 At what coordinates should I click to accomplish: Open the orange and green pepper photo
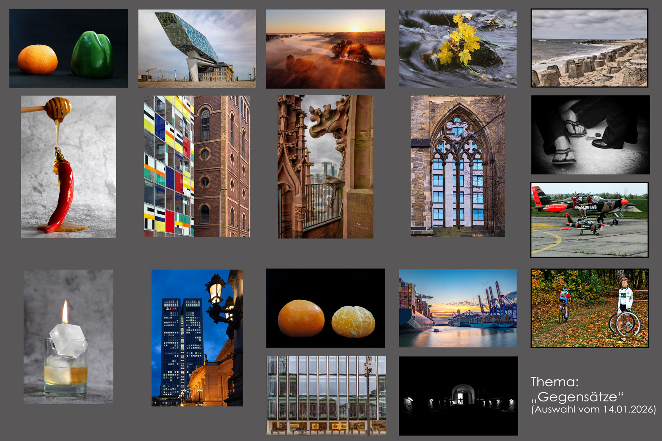(x=69, y=48)
